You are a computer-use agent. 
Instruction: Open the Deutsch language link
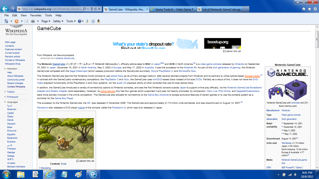pos(11,124)
